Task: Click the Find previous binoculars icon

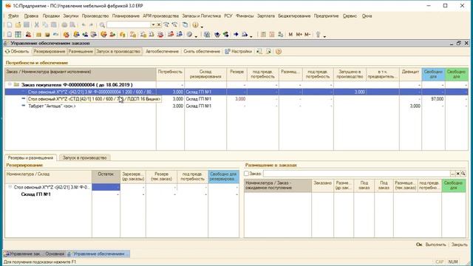Action: point(174,25)
